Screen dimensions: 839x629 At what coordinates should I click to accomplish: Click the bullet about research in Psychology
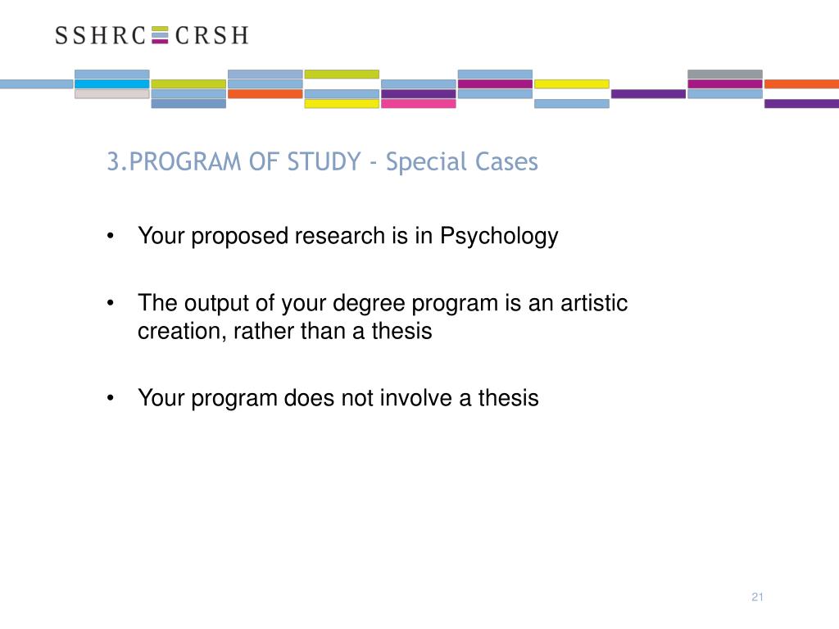(x=347, y=237)
